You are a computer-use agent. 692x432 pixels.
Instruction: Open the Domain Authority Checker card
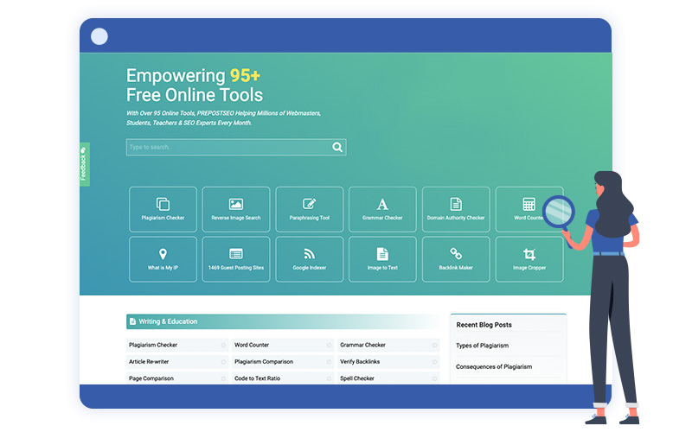point(456,209)
